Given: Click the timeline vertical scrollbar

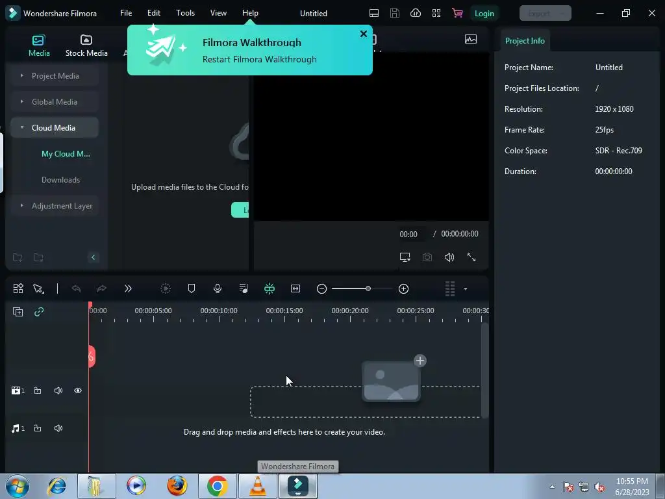Looking at the screenshot, I should click(x=484, y=370).
